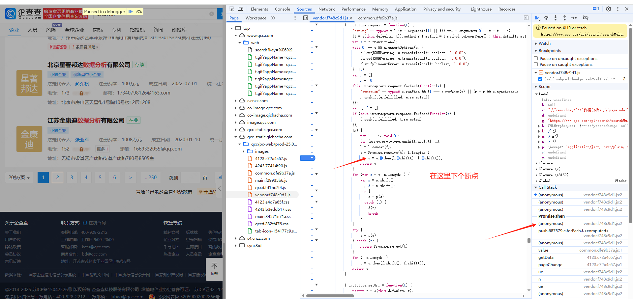Select Promise.then call stack frame

[552, 216]
